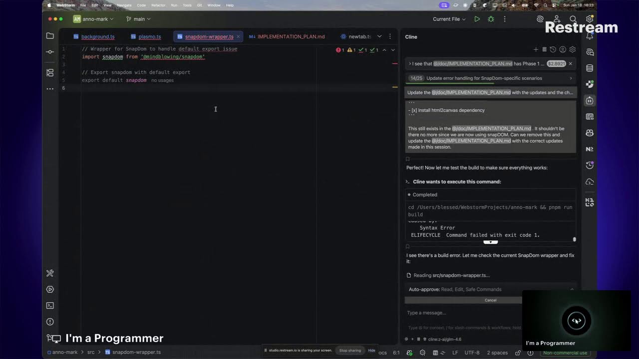Click Non-commercial use badge

click(565, 353)
